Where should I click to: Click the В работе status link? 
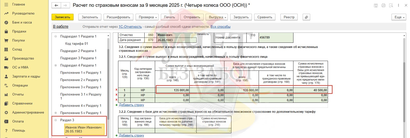click(x=61, y=26)
